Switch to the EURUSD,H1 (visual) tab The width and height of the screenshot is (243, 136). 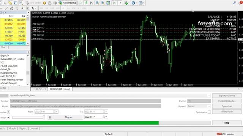click(60, 89)
